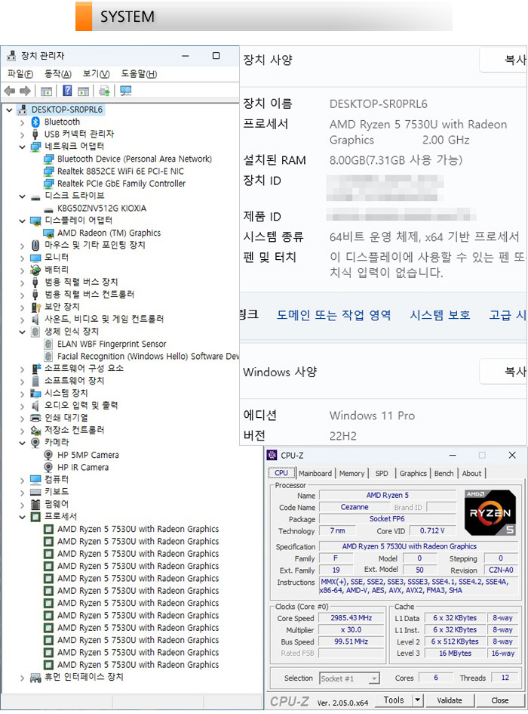The width and height of the screenshot is (528, 714).
Task: Expand the 키보드 (Keyboard) category
Action: (x=22, y=492)
